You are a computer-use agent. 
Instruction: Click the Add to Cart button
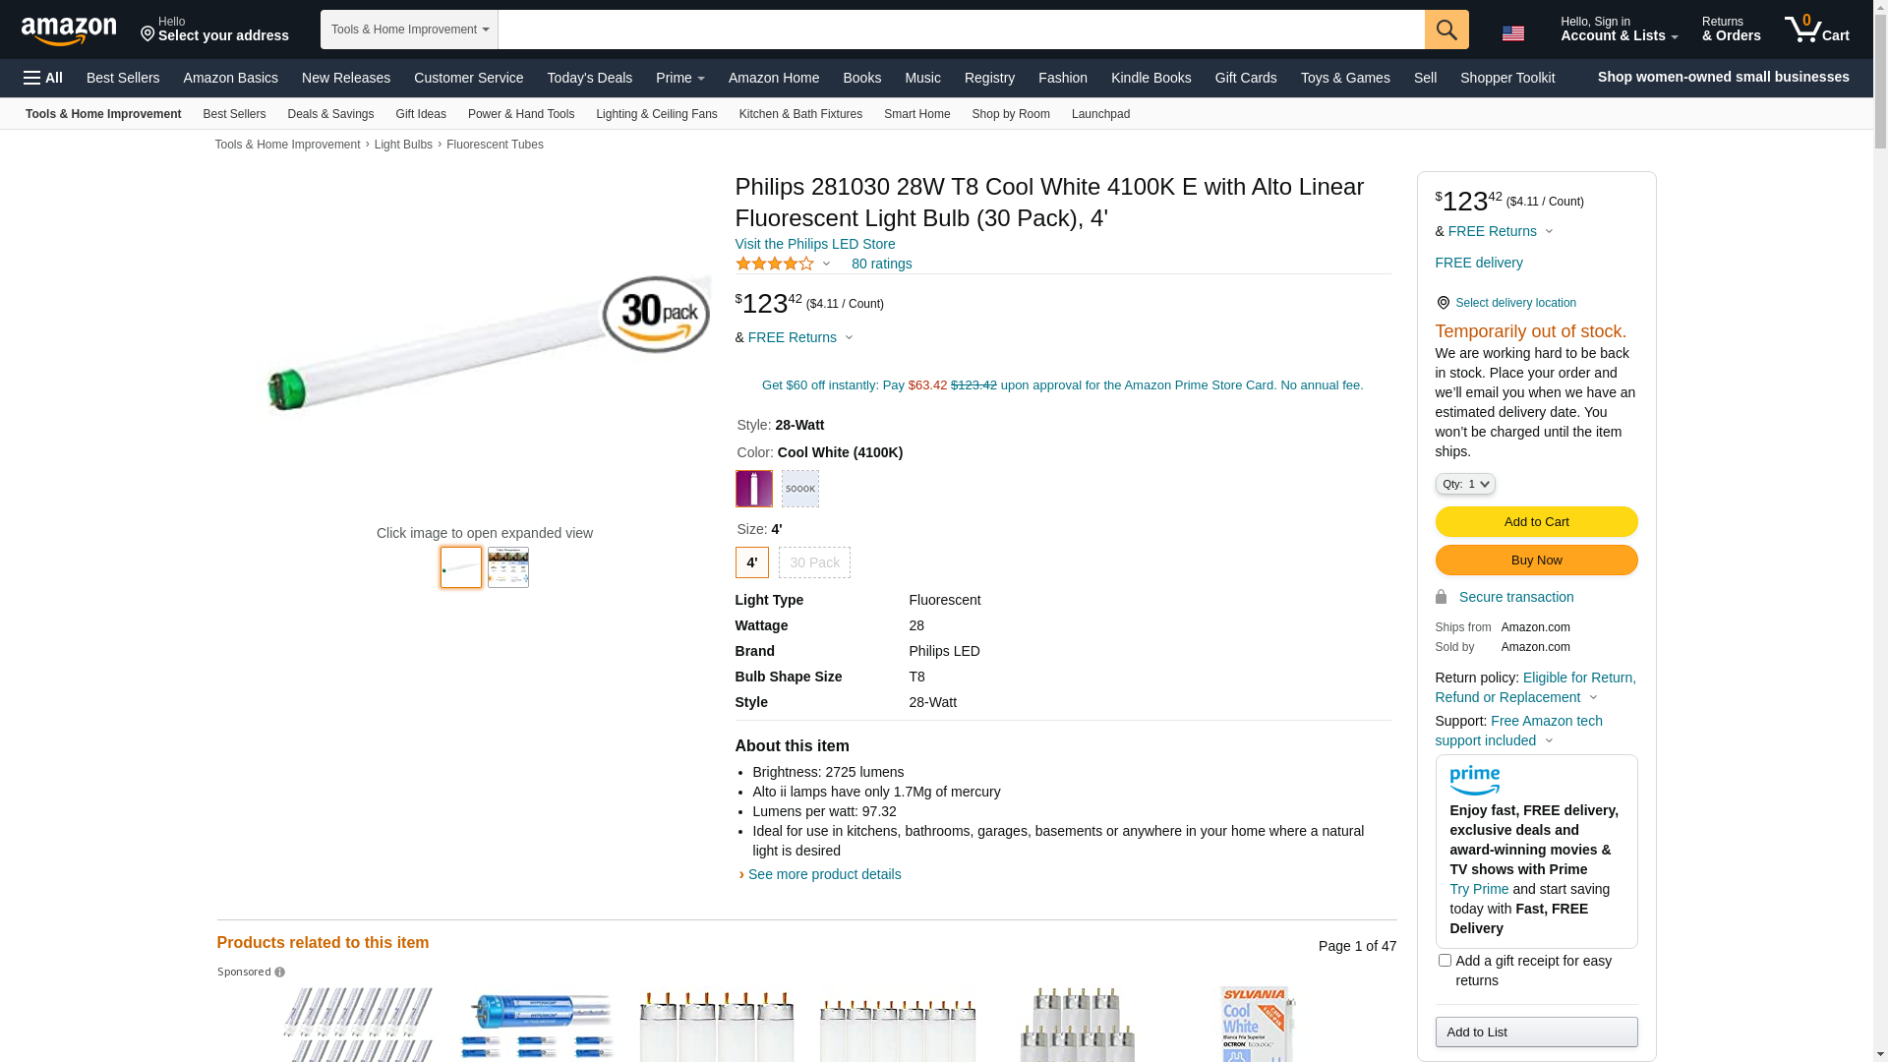coord(1536,521)
